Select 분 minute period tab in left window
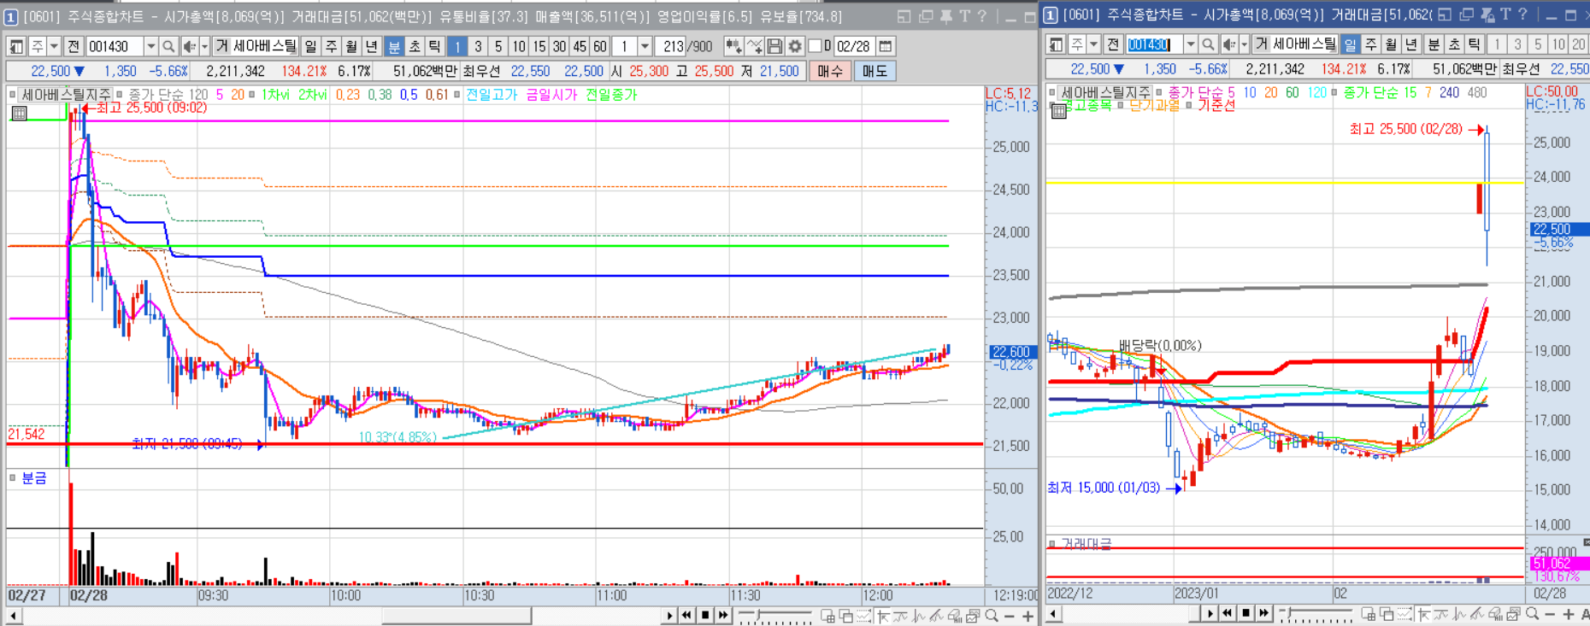The width and height of the screenshot is (1590, 626). tap(394, 46)
